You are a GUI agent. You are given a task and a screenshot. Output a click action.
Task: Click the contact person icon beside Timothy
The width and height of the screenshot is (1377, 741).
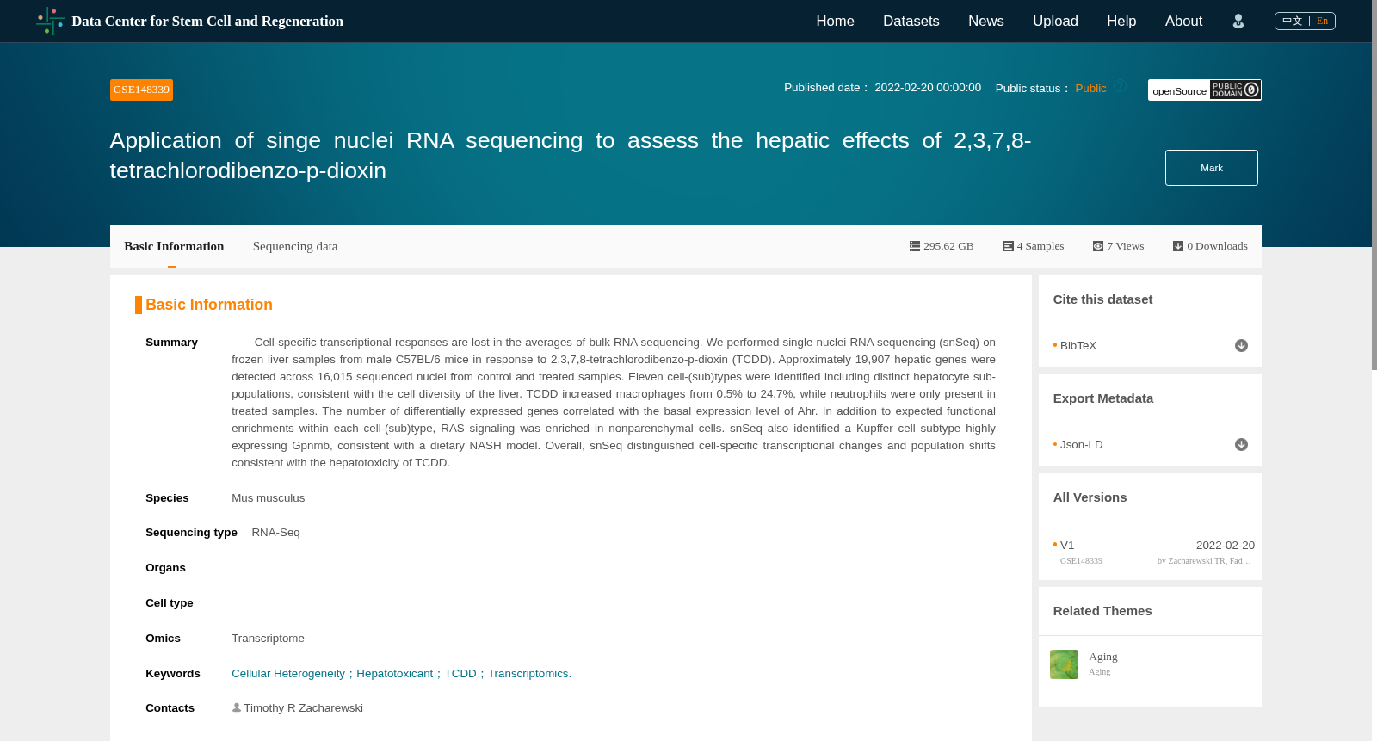tap(237, 707)
